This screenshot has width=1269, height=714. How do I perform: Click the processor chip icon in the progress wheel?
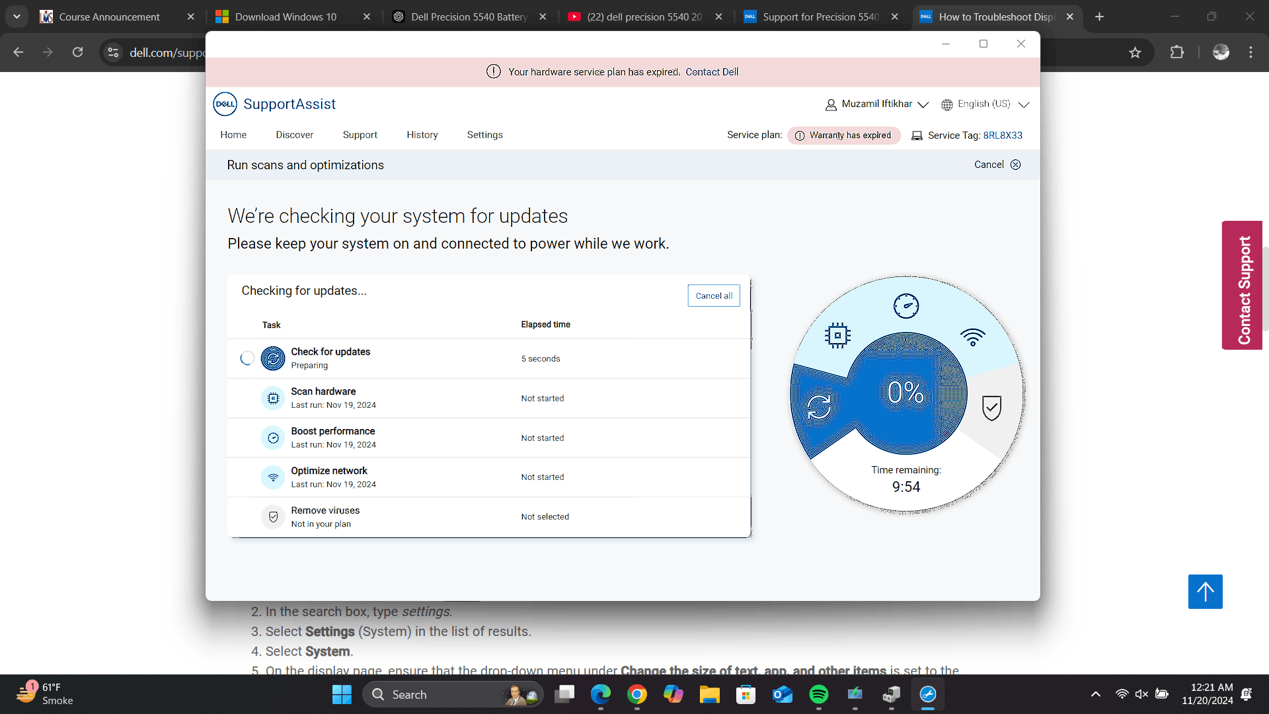(x=837, y=335)
